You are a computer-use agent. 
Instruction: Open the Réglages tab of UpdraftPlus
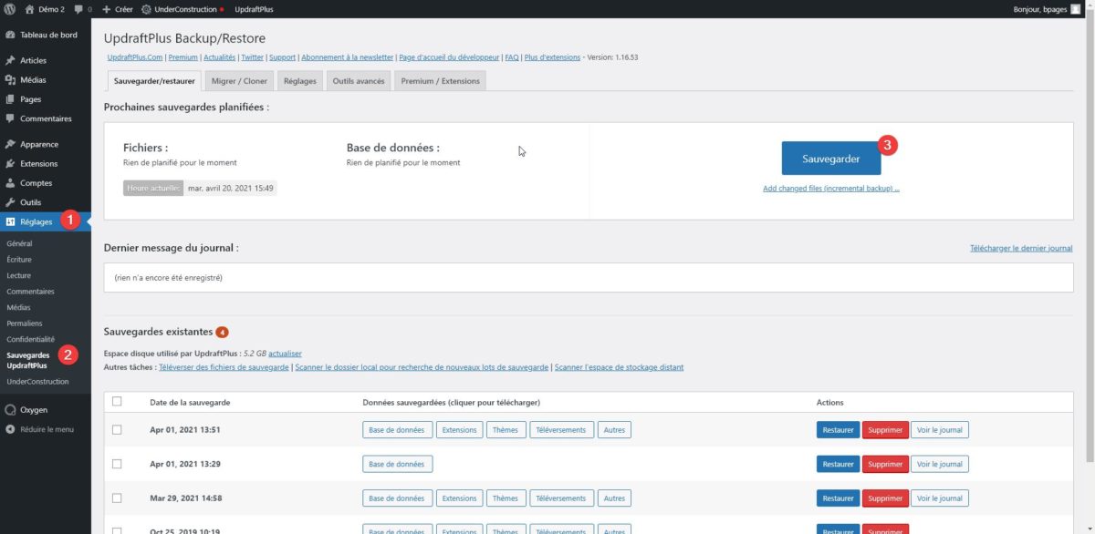tap(300, 80)
